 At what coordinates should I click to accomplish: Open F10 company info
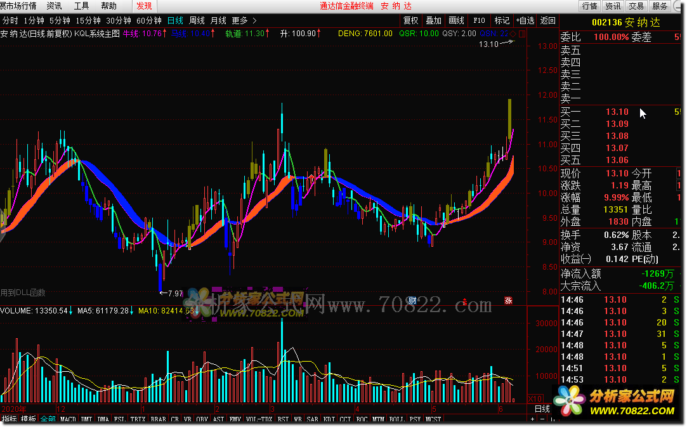[479, 20]
